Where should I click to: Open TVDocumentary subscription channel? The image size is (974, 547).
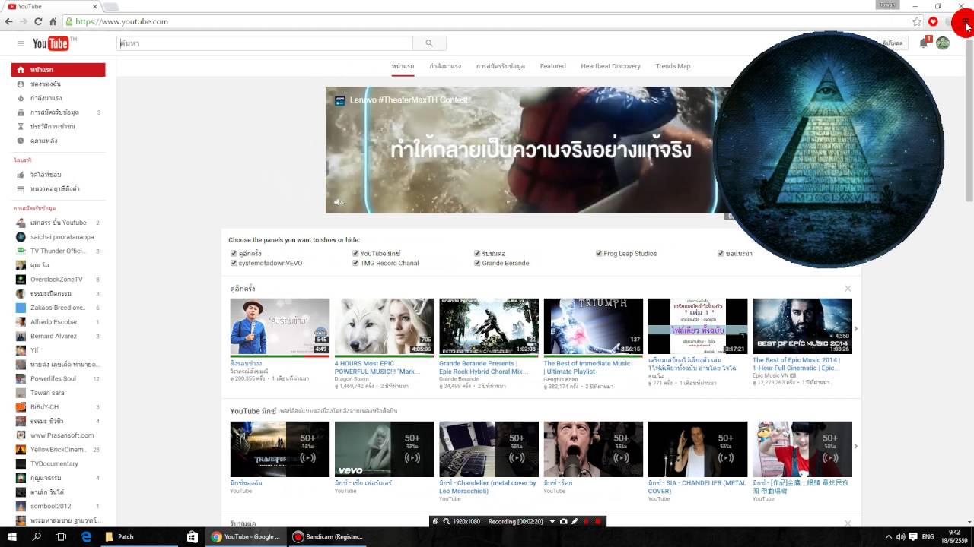[59, 463]
